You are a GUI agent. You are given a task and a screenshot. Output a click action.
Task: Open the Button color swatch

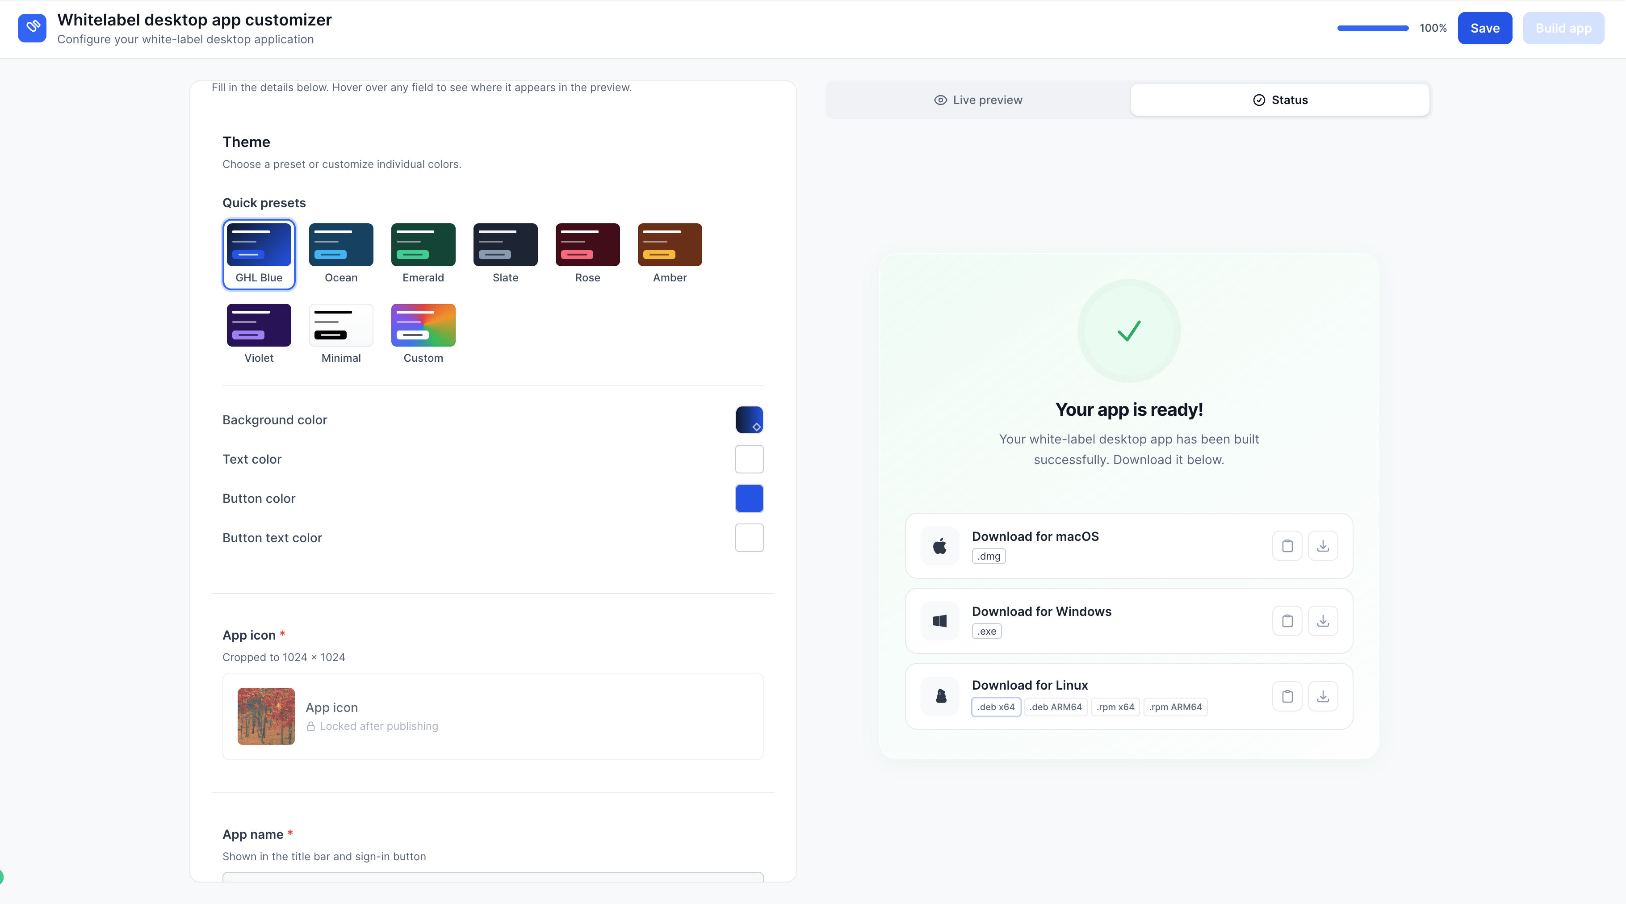pos(749,499)
